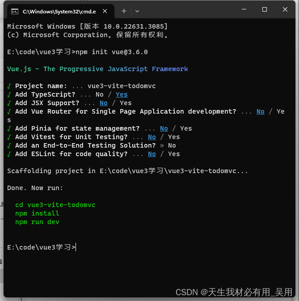Click the underlined No for Vitest
The width and height of the screenshot is (299, 301).
pyautogui.click(x=152, y=137)
